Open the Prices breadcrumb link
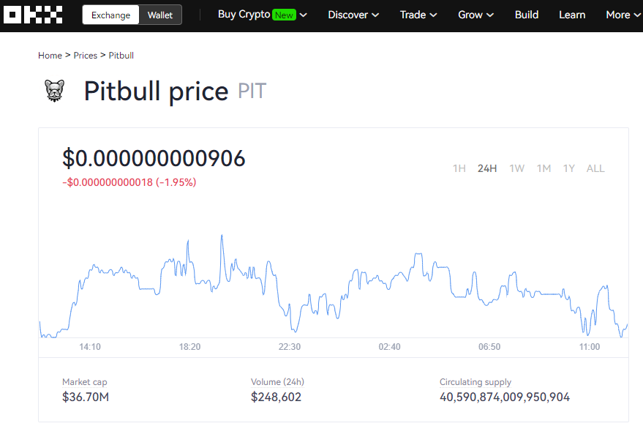Screen dimensions: 643x426 [86, 55]
